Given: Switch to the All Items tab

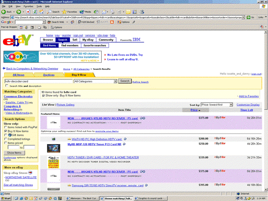Looking at the screenshot, I should (18, 75).
